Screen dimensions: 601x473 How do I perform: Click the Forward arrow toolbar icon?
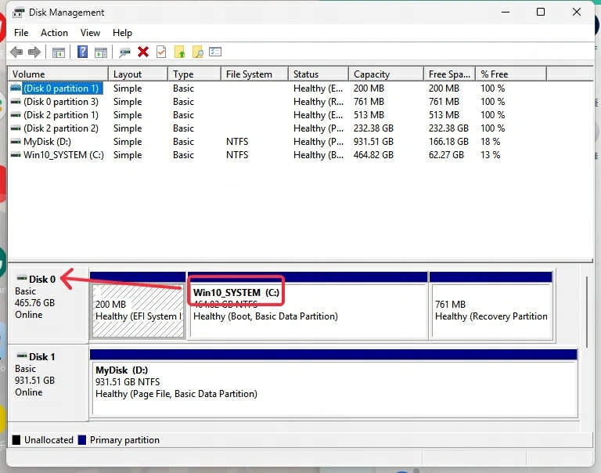click(34, 52)
